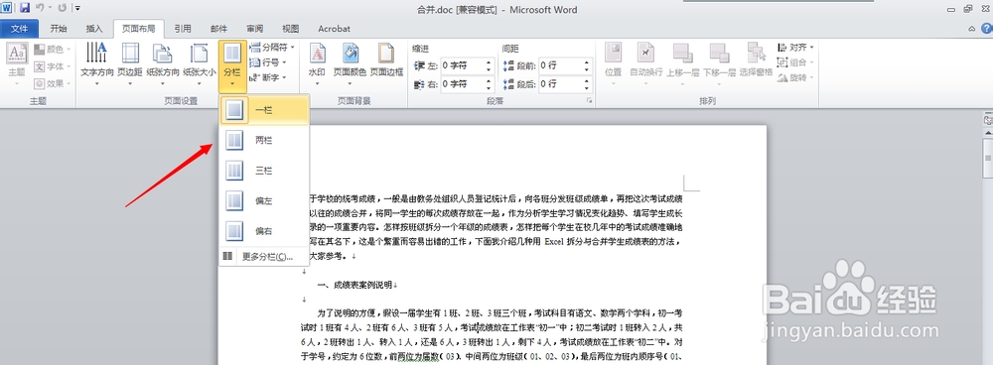Switch to the 审阅 tab
This screenshot has height=365, width=993.
[255, 29]
